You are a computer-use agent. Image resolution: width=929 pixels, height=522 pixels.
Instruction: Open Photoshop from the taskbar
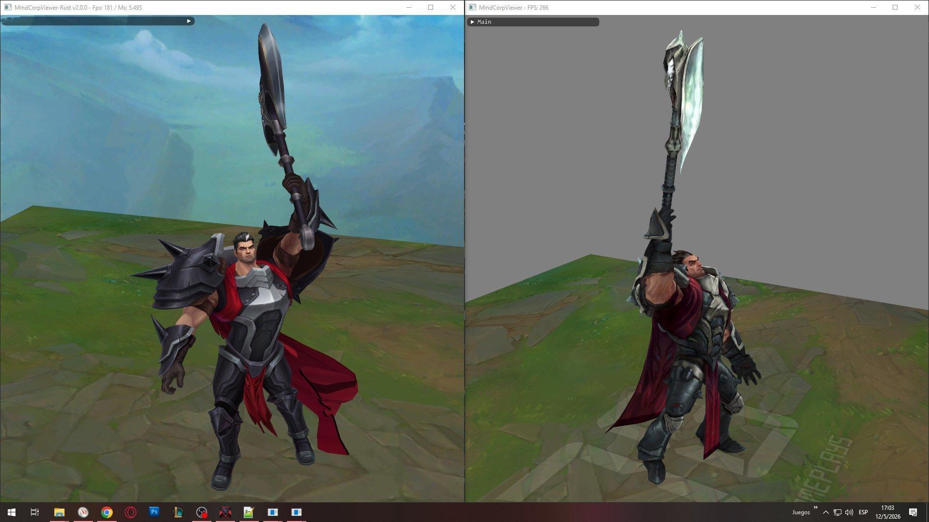[x=154, y=512]
